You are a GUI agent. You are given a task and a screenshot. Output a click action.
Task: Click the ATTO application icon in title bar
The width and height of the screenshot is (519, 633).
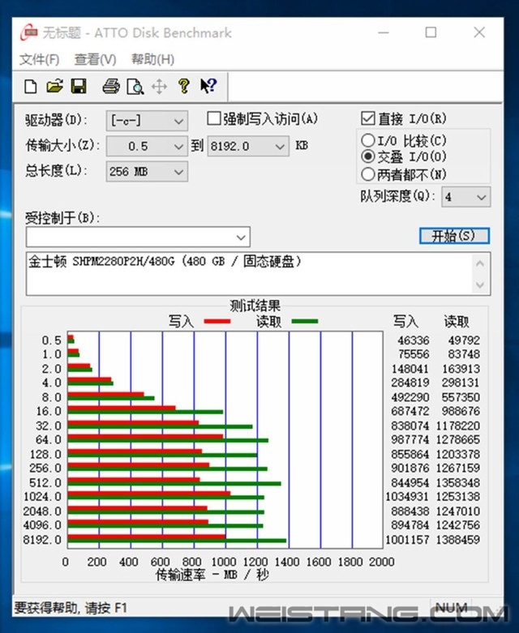coord(29,32)
